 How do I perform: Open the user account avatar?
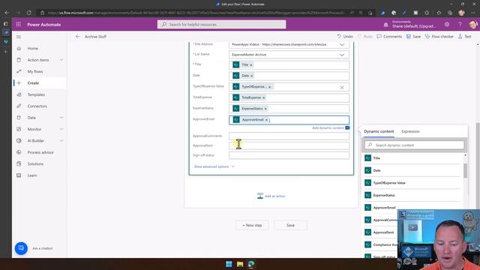pos(473,25)
